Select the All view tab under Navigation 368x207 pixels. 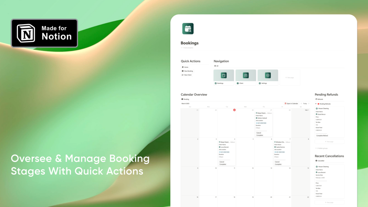216,66
